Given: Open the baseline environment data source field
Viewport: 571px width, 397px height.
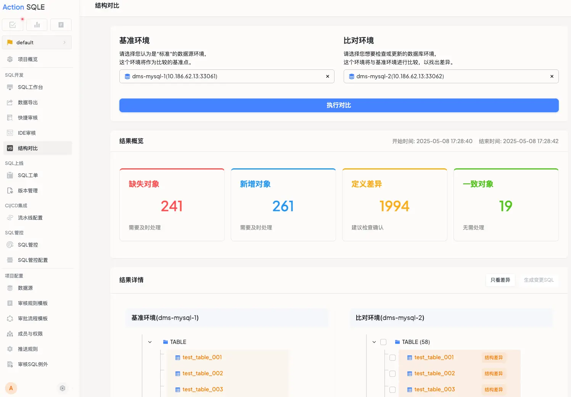Looking at the screenshot, I should pos(227,76).
